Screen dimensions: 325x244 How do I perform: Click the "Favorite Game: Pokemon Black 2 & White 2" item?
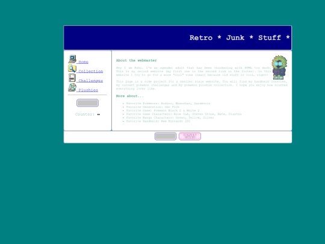[162, 110]
